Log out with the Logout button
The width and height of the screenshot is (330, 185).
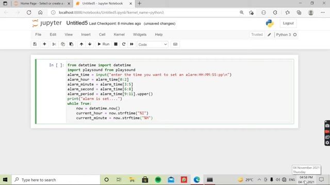[288, 23]
